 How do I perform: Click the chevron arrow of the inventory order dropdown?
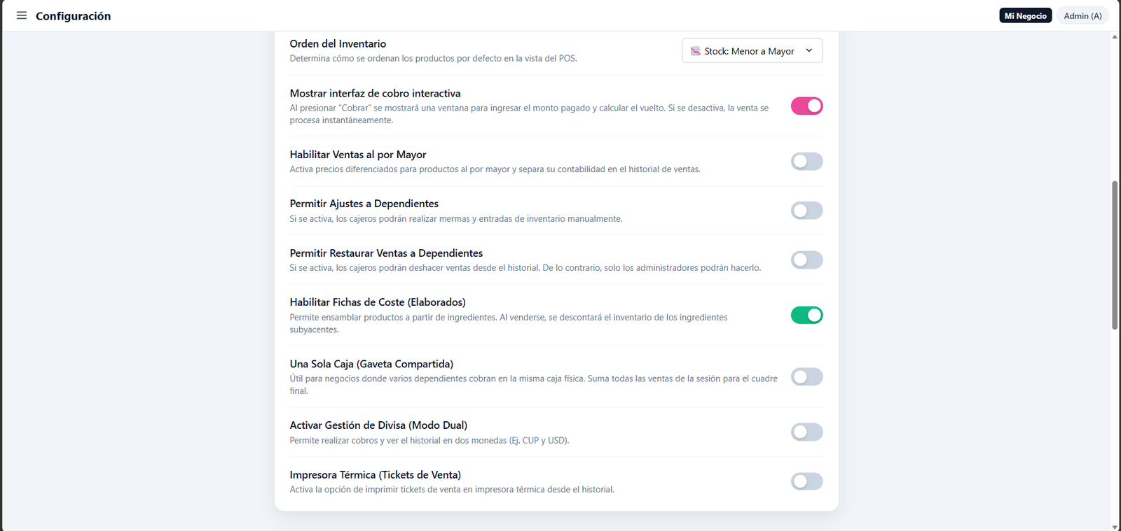point(809,50)
